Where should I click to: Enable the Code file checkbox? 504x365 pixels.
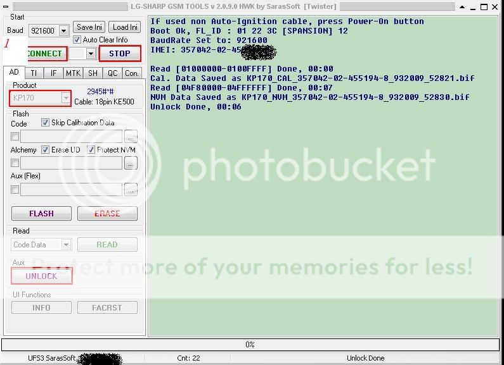15,136
